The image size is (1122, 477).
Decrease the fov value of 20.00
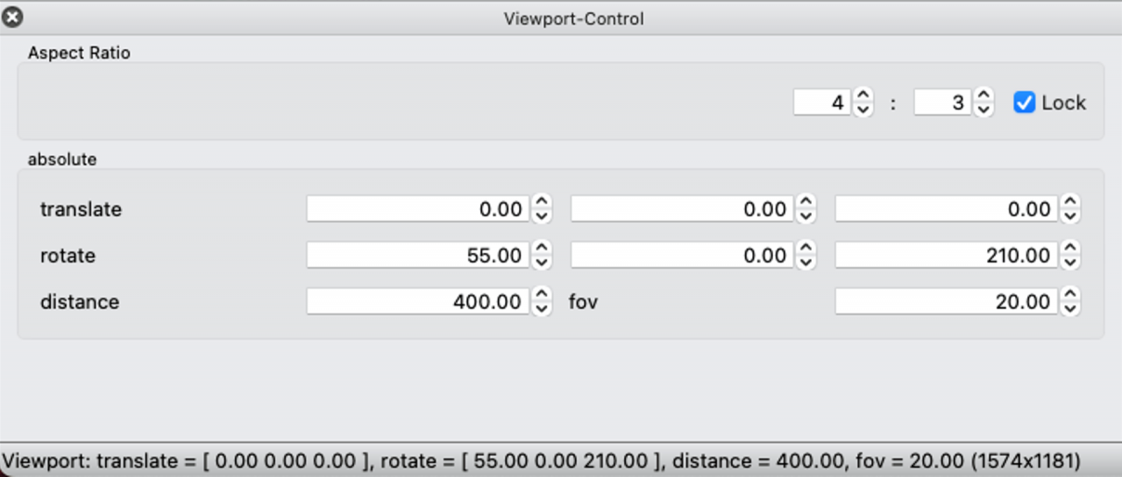point(1070,309)
